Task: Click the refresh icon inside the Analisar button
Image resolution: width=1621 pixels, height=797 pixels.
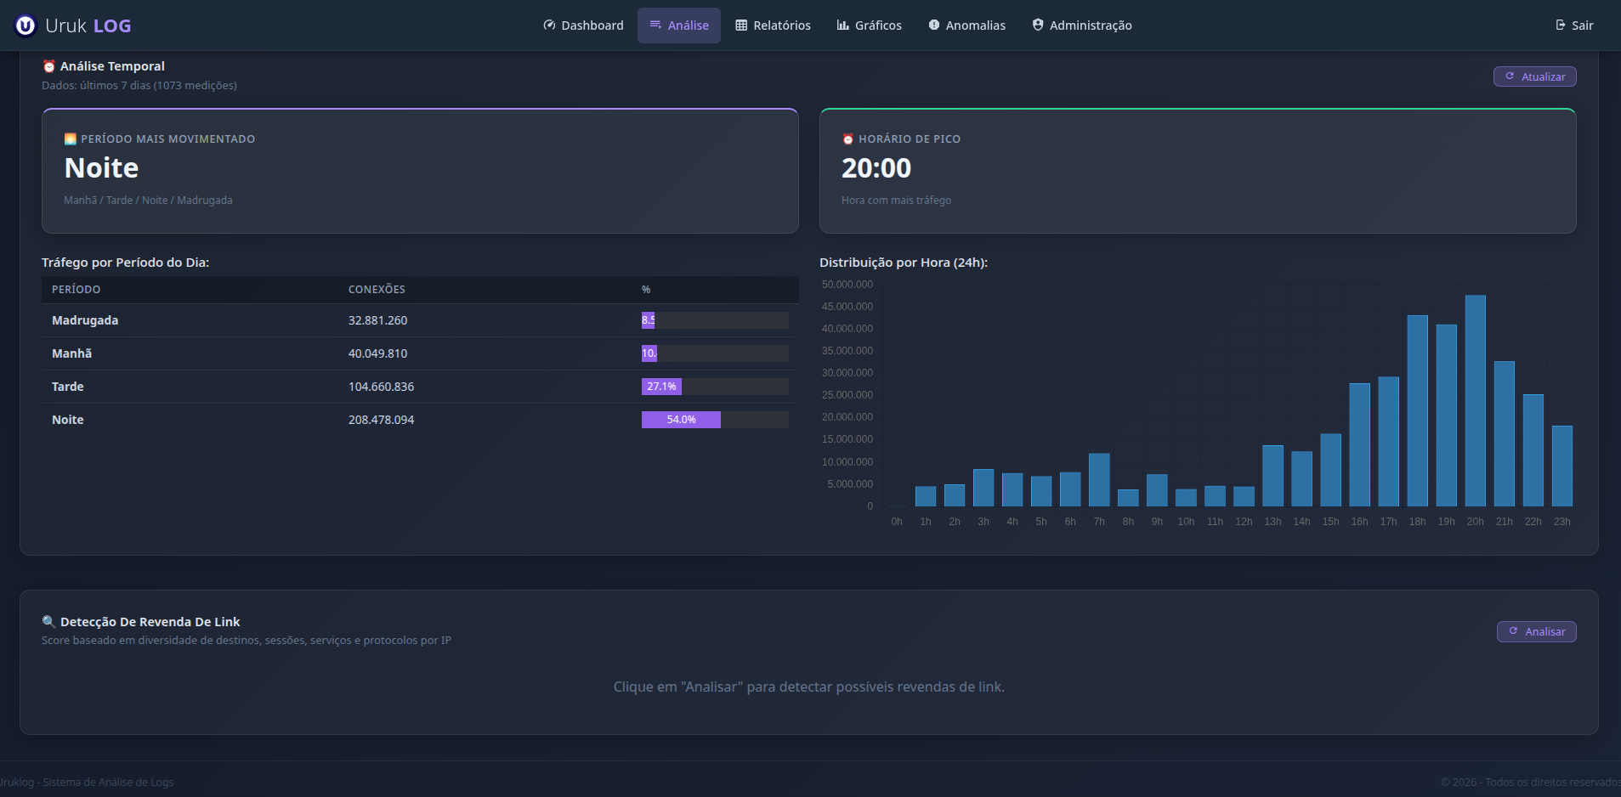Action: coord(1513,631)
